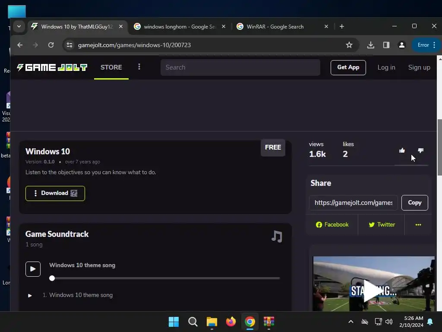
Task: Click version number 0.1.0
Action: (x=49, y=162)
